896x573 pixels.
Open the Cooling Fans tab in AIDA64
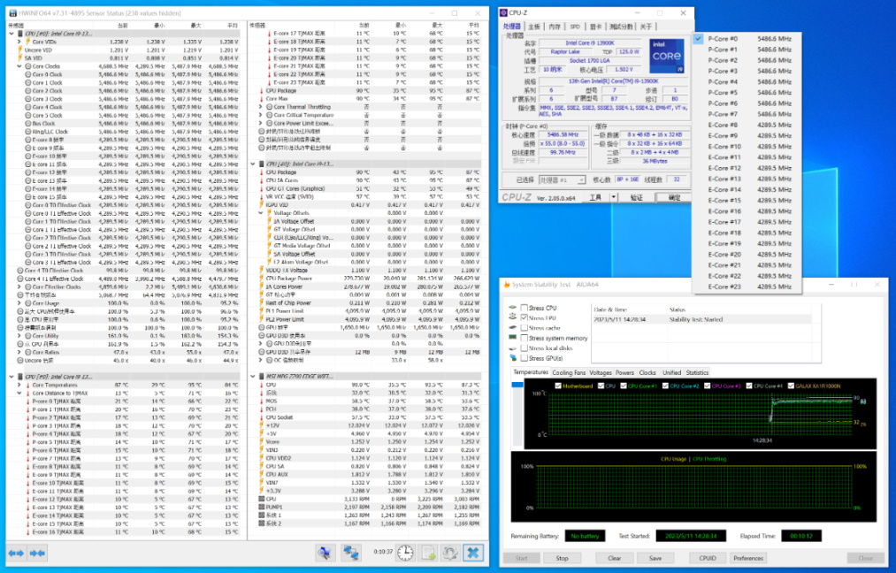pyautogui.click(x=569, y=372)
